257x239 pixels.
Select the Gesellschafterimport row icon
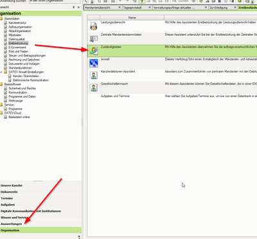[x=94, y=87]
